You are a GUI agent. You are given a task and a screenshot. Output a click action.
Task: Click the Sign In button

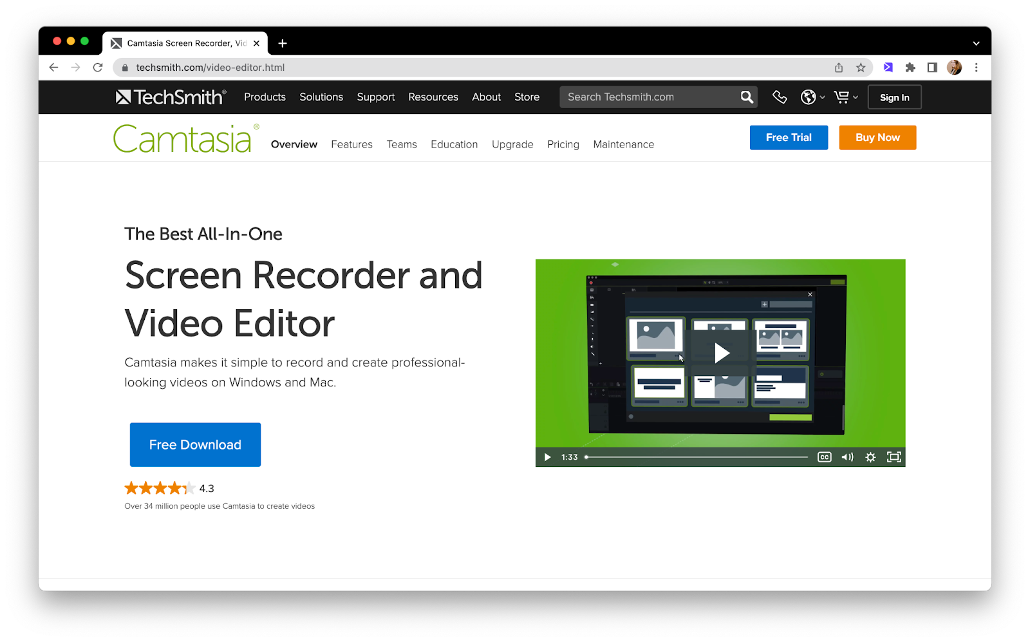pyautogui.click(x=895, y=97)
